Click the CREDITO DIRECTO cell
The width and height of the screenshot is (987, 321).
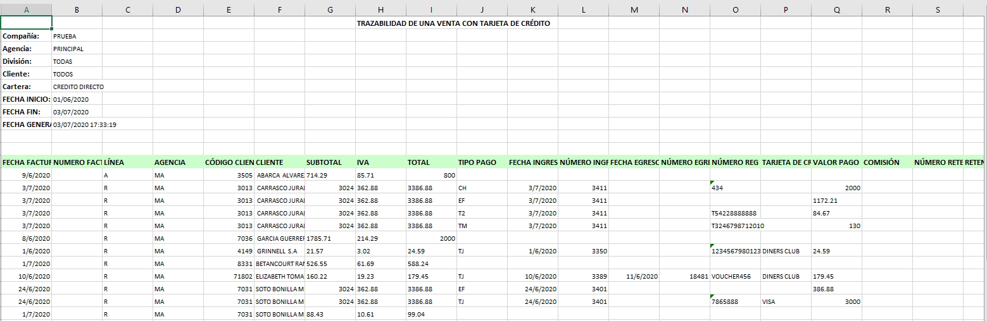(x=78, y=87)
